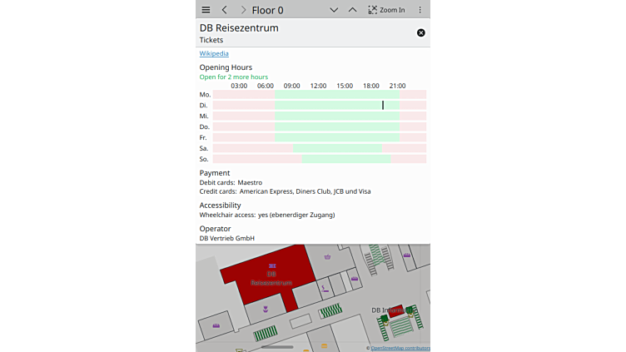
Task: Click the ticket icon inside DB Reisezentrum
Action: (272, 265)
